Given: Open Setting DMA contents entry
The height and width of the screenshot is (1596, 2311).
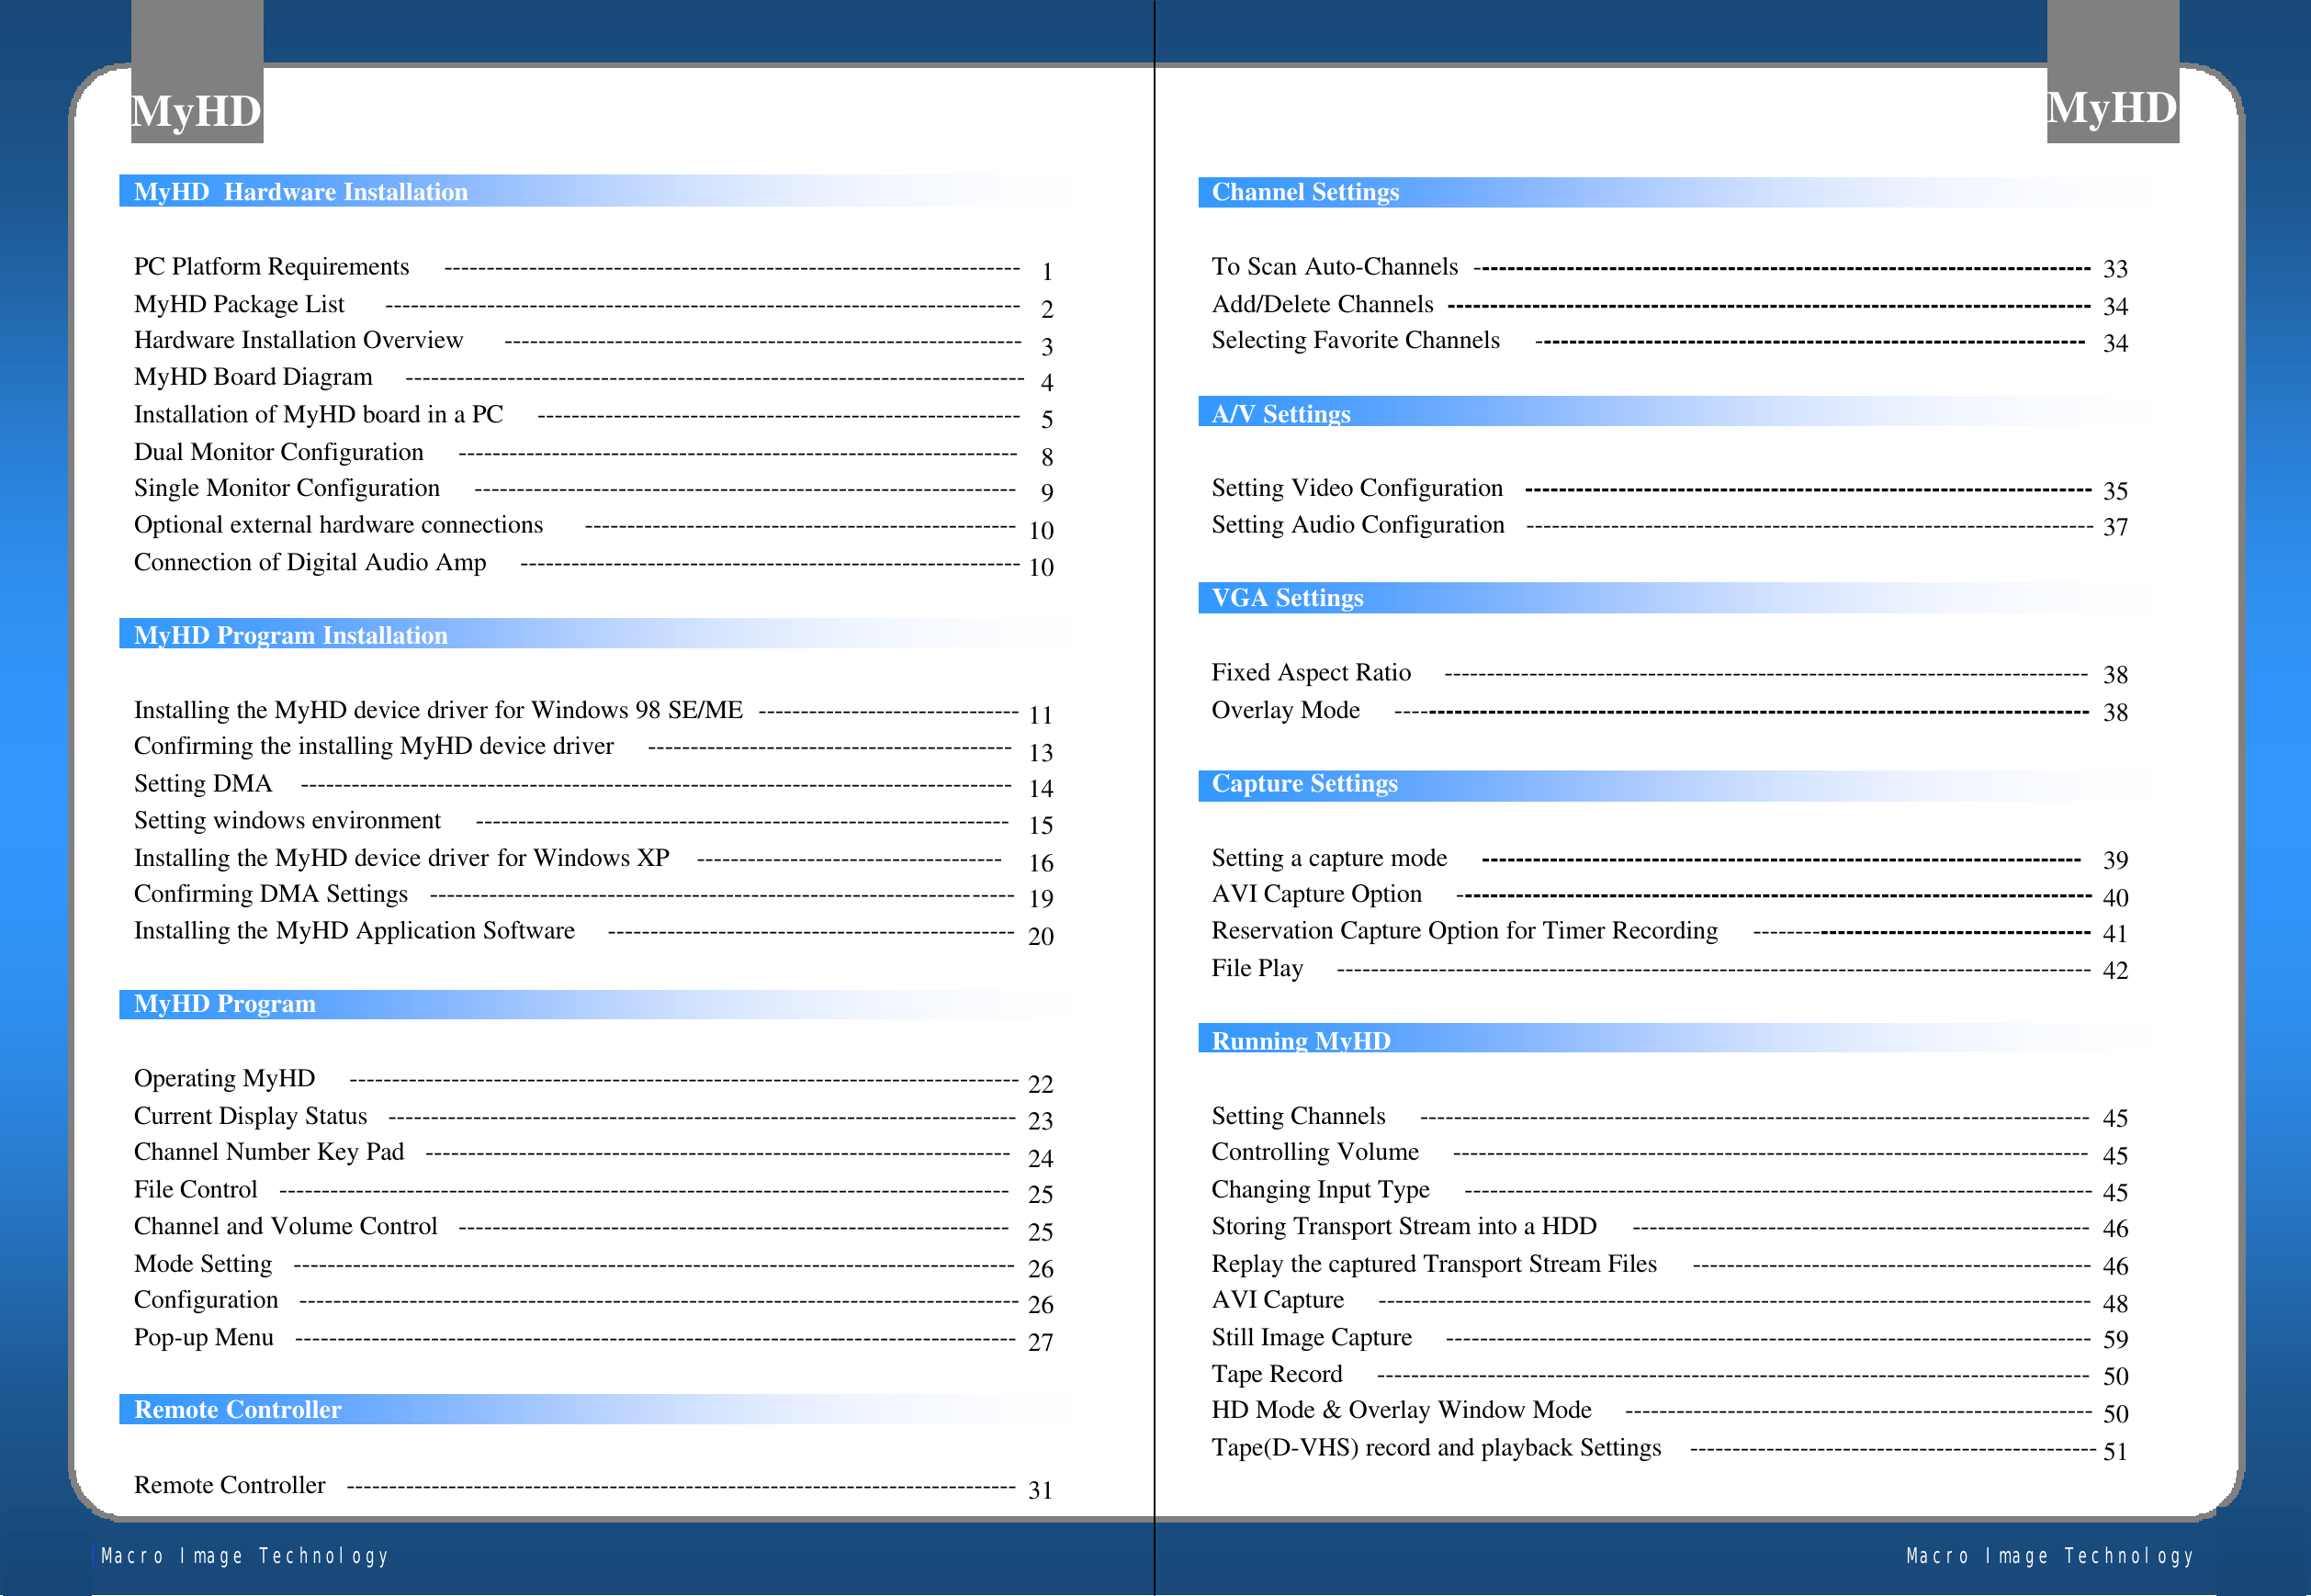Looking at the screenshot, I should tap(203, 784).
